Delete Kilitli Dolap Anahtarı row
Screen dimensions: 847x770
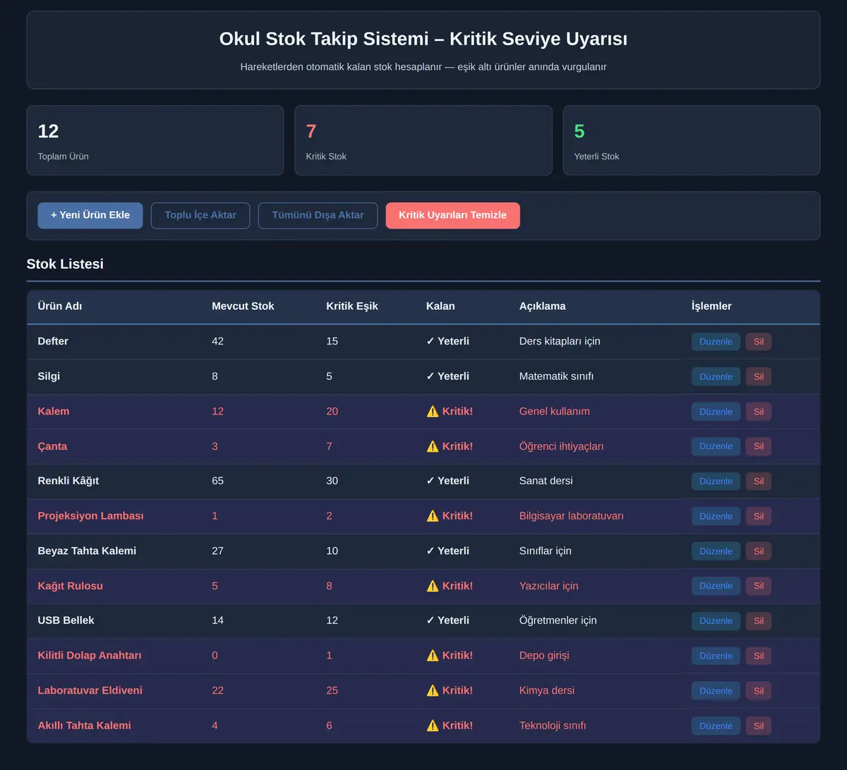[759, 656]
